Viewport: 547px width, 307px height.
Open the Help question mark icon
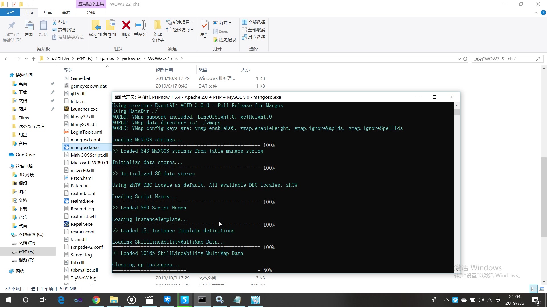[x=543, y=13]
